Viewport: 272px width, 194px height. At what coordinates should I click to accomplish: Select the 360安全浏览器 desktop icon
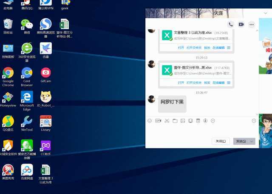(x=27, y=52)
